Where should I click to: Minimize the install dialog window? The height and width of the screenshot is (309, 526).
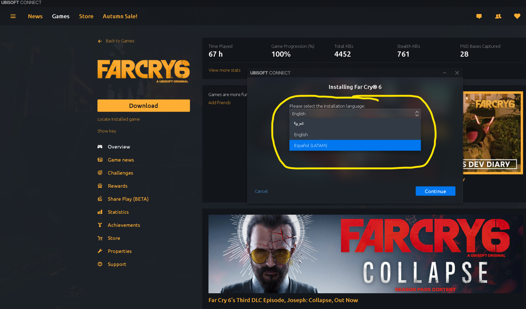[445, 73]
